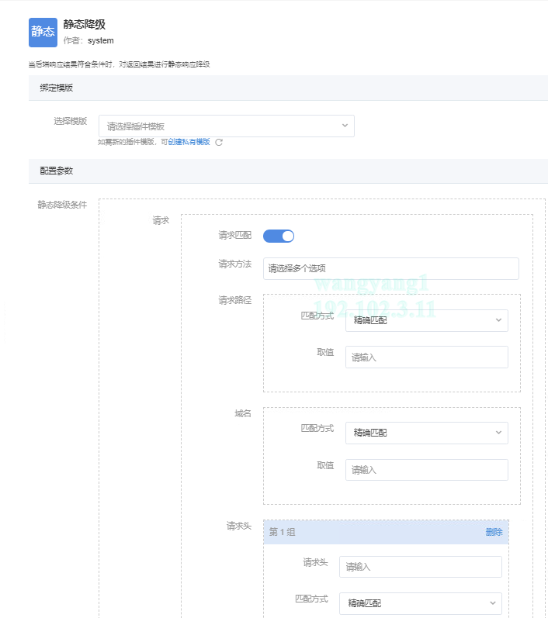The width and height of the screenshot is (548, 618).
Task: Click the 请求头 name input in 第 1 组
Action: coord(420,567)
